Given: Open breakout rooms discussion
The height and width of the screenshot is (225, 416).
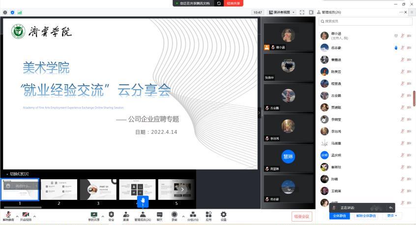Looking at the screenshot, I should click(193, 216).
